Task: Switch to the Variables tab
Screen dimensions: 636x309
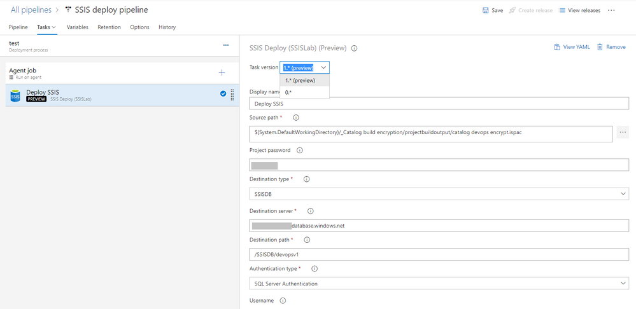Action: [78, 27]
